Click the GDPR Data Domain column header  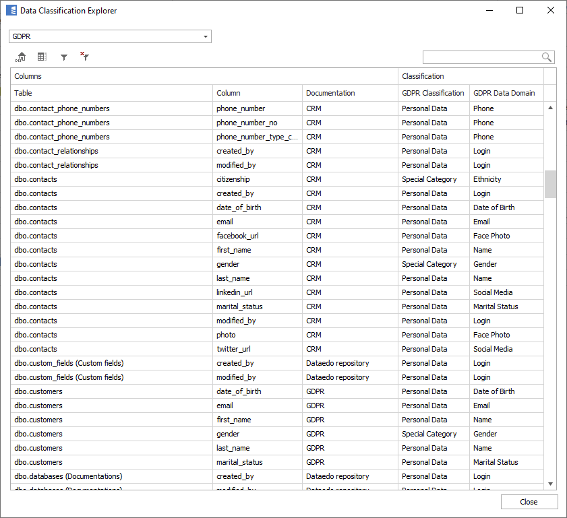click(x=504, y=93)
